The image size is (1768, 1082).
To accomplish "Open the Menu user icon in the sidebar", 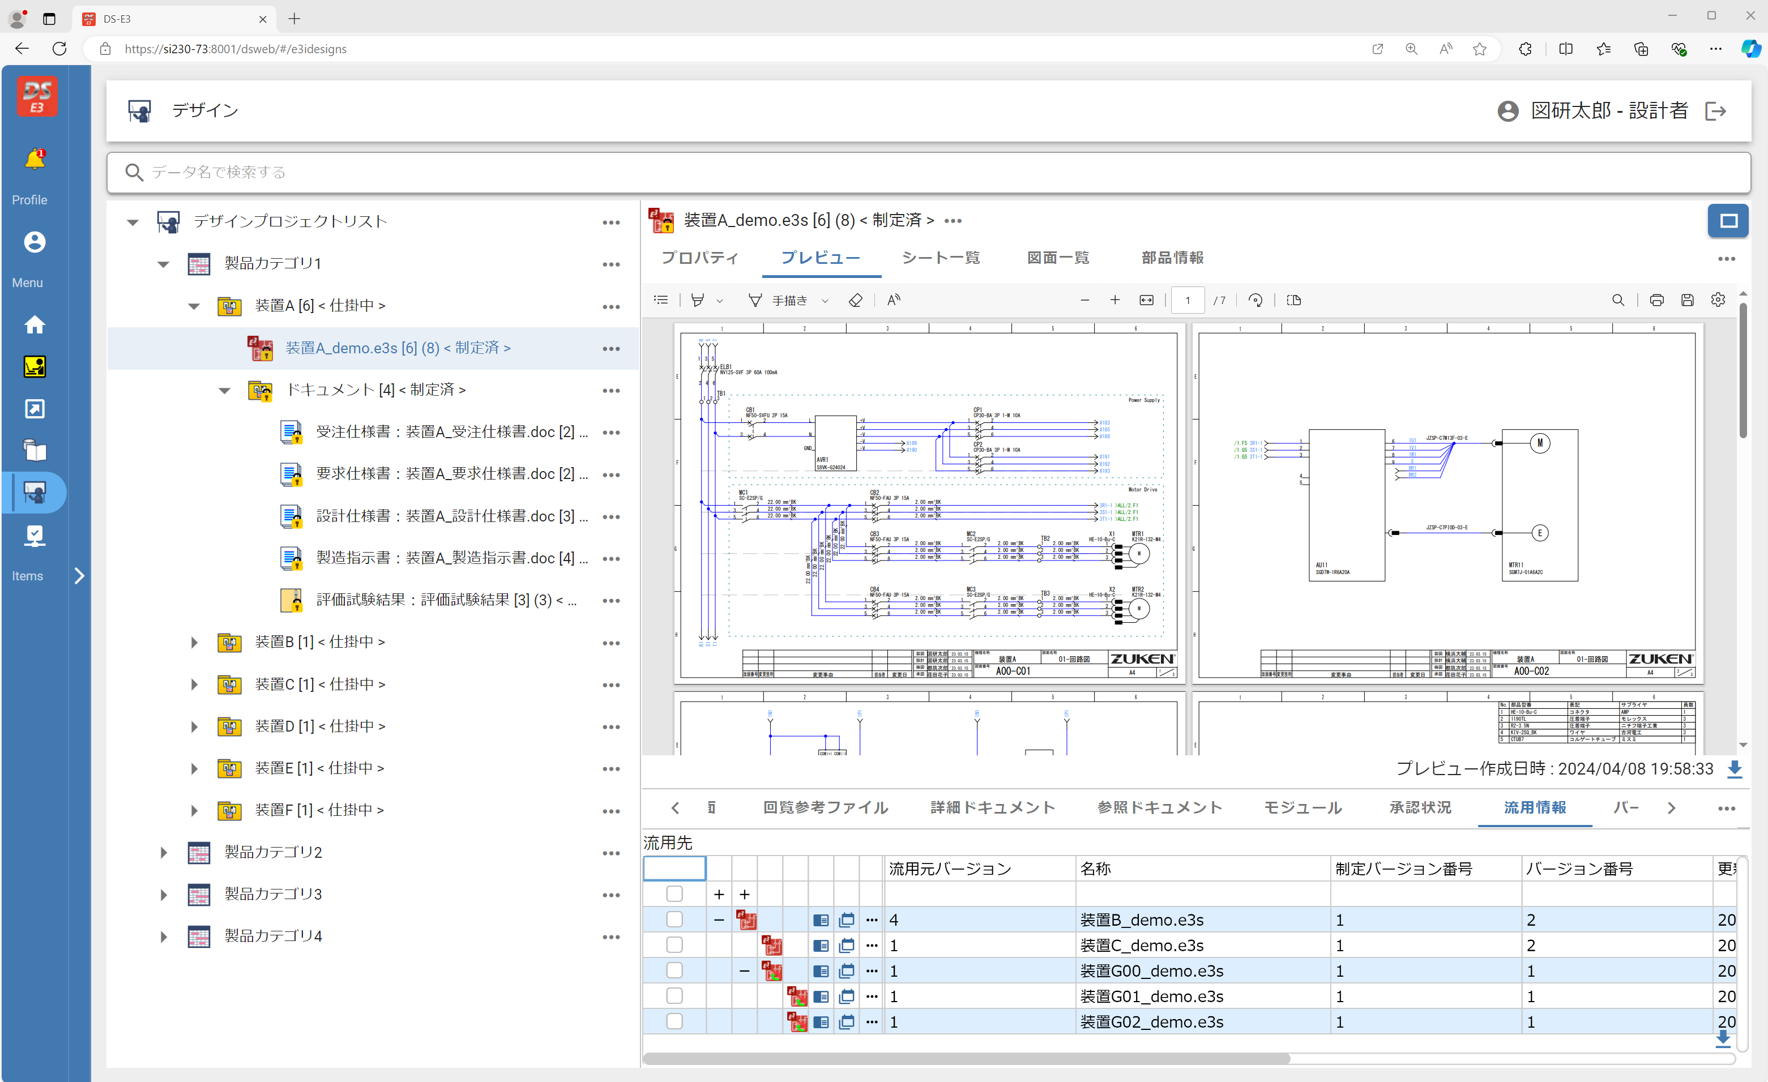I will (35, 242).
